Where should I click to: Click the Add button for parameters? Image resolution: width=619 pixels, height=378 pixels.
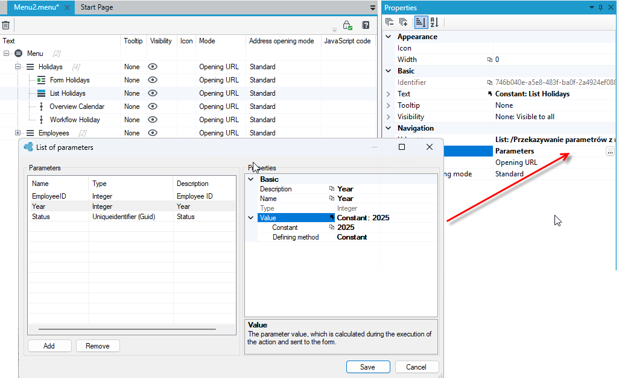coord(49,346)
